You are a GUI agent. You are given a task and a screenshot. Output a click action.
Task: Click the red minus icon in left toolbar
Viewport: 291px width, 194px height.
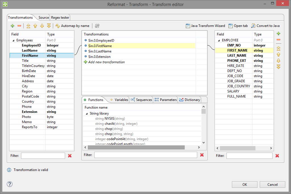(x=19, y=26)
